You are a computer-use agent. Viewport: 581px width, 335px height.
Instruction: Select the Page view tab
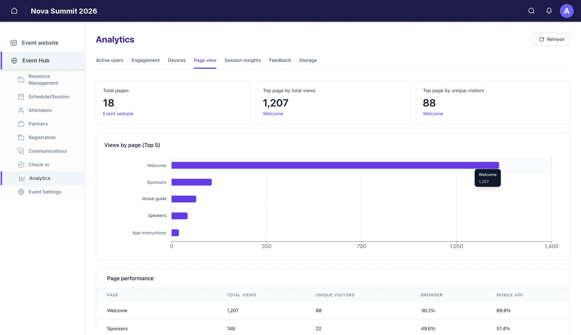click(x=205, y=60)
